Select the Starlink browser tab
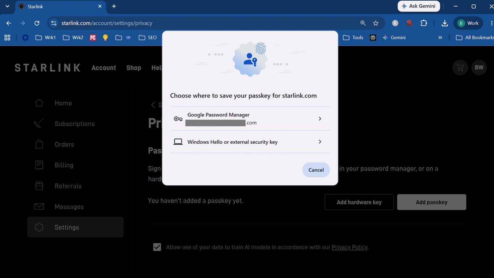494x278 pixels. (x=61, y=7)
